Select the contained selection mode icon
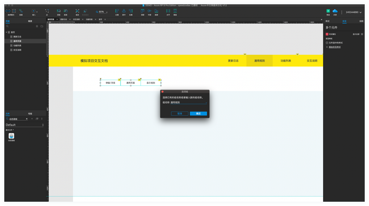 [x=14, y=11]
